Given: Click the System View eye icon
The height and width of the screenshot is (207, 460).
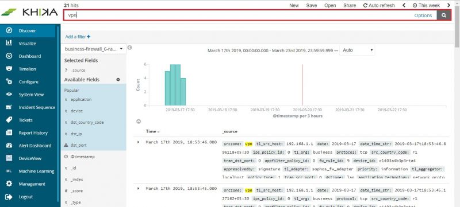Looking at the screenshot, I should (x=9, y=95).
